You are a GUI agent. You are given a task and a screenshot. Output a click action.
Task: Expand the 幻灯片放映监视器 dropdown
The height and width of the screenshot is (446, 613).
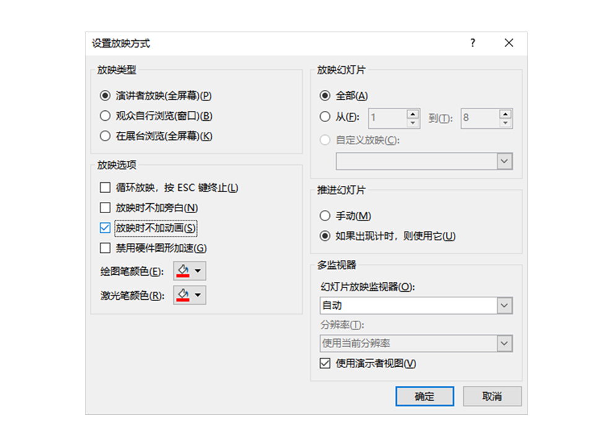tap(505, 305)
